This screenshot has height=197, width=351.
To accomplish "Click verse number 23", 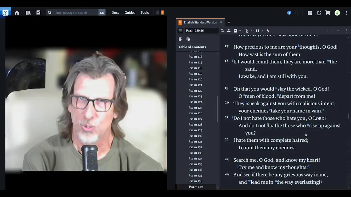I will tap(227, 159).
